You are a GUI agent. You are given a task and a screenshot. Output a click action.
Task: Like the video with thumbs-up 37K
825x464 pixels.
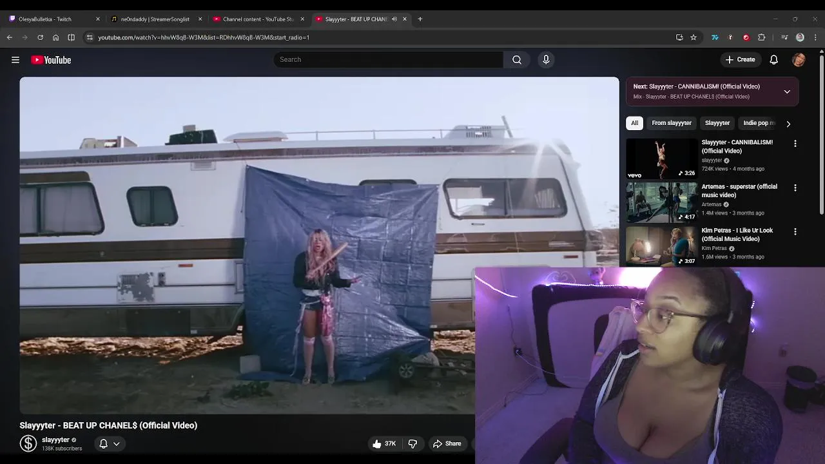pos(383,443)
